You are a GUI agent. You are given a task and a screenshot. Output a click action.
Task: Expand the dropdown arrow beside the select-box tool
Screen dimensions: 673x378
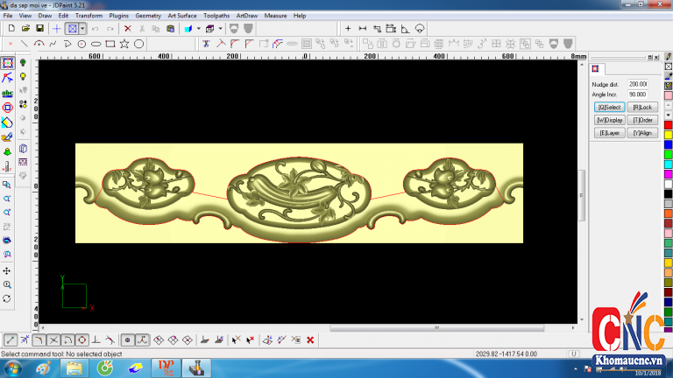[82, 29]
